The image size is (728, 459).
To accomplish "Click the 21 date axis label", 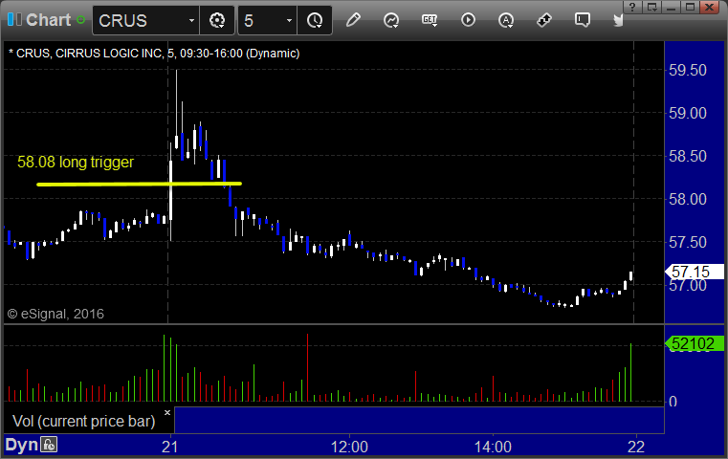I will [170, 447].
